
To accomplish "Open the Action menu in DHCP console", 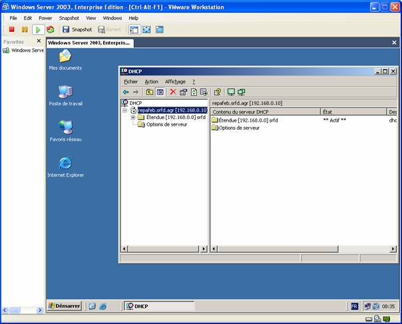I will coord(152,82).
